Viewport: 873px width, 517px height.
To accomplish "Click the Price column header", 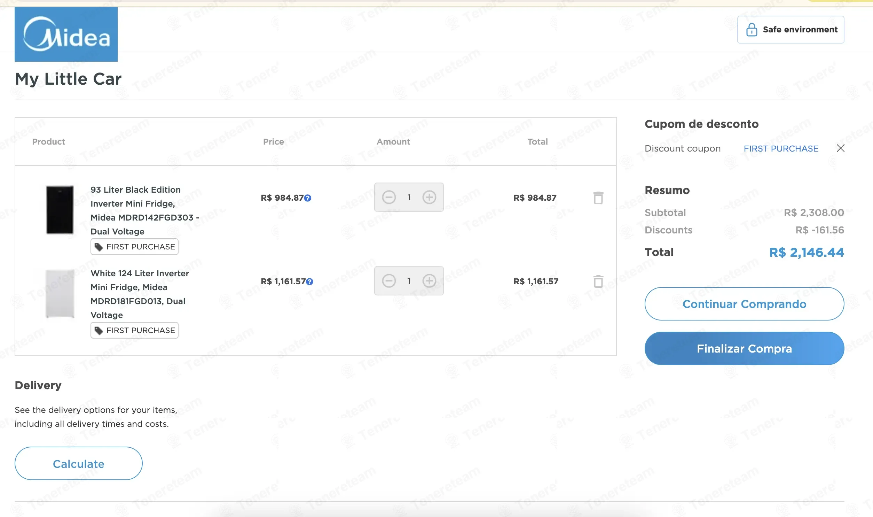I will (x=273, y=142).
